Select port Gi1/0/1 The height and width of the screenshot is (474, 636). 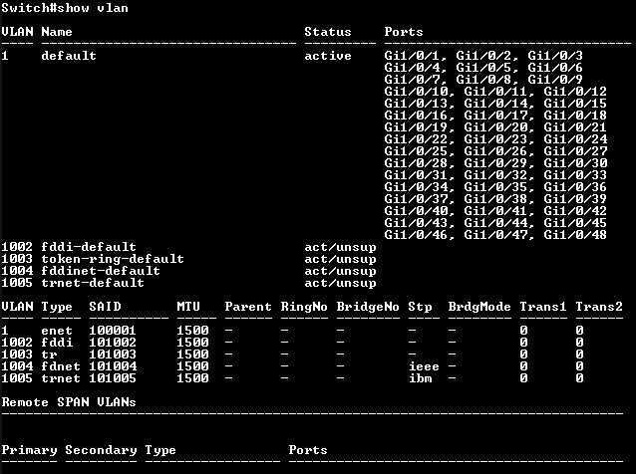point(414,56)
